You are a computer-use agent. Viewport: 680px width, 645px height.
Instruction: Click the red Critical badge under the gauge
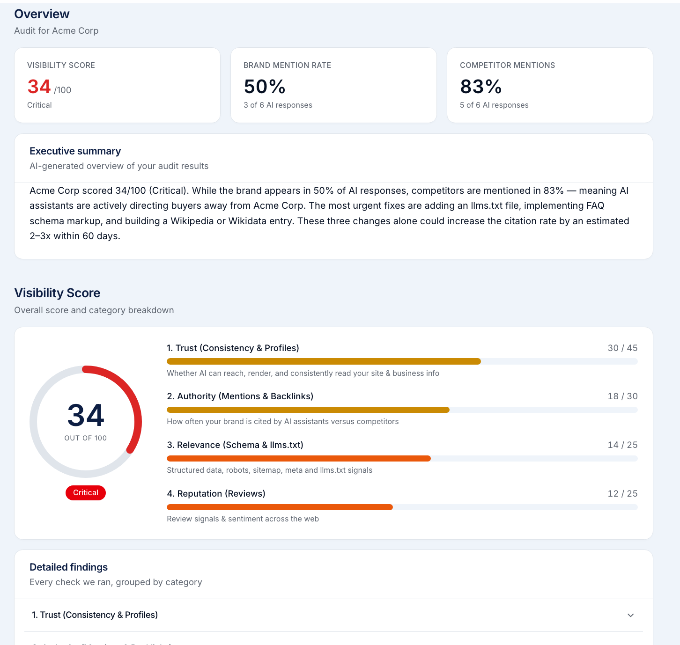[x=86, y=493]
